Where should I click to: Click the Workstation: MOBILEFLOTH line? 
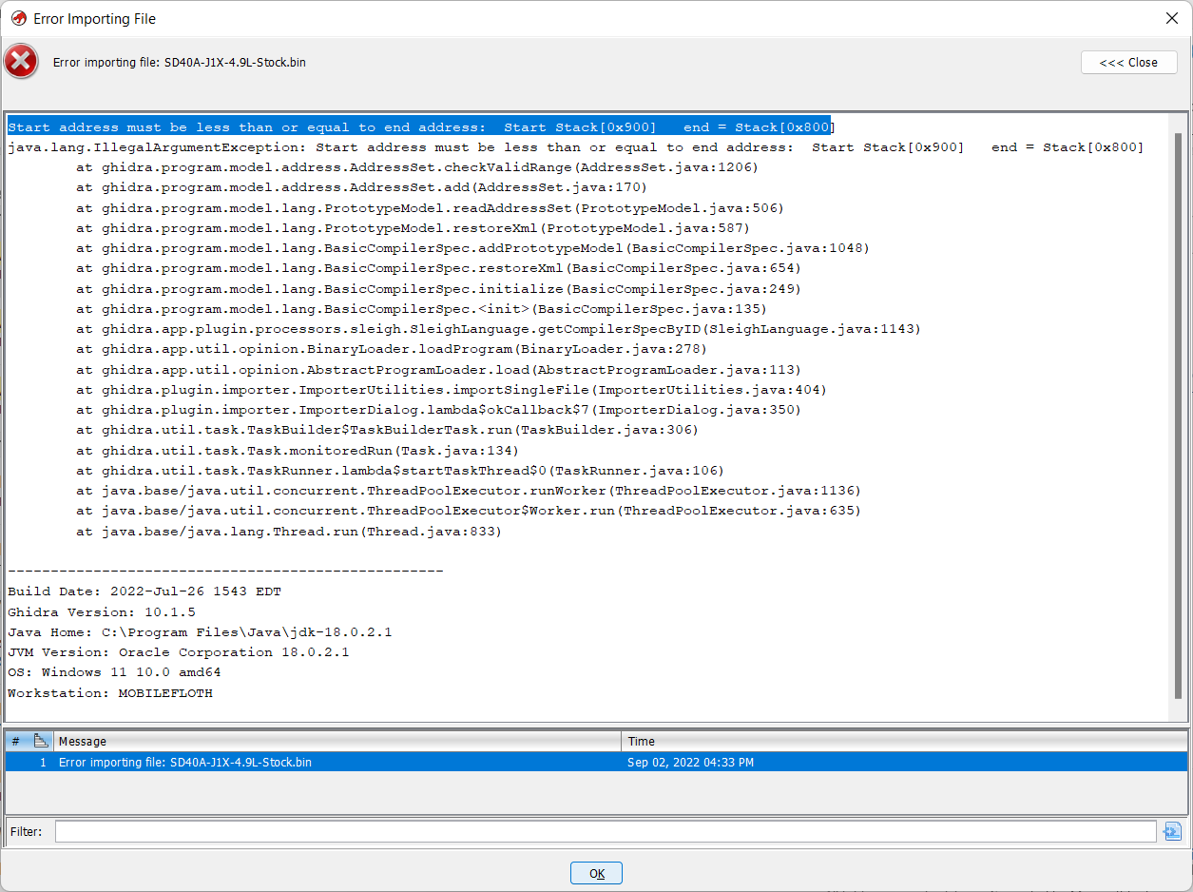pos(110,693)
